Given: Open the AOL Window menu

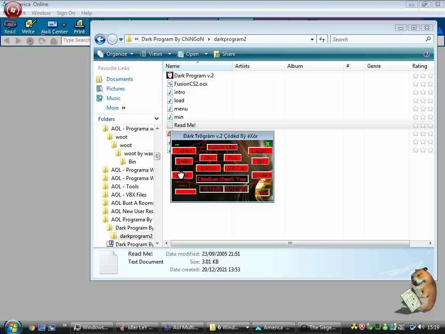Looking at the screenshot, I should [x=41, y=13].
